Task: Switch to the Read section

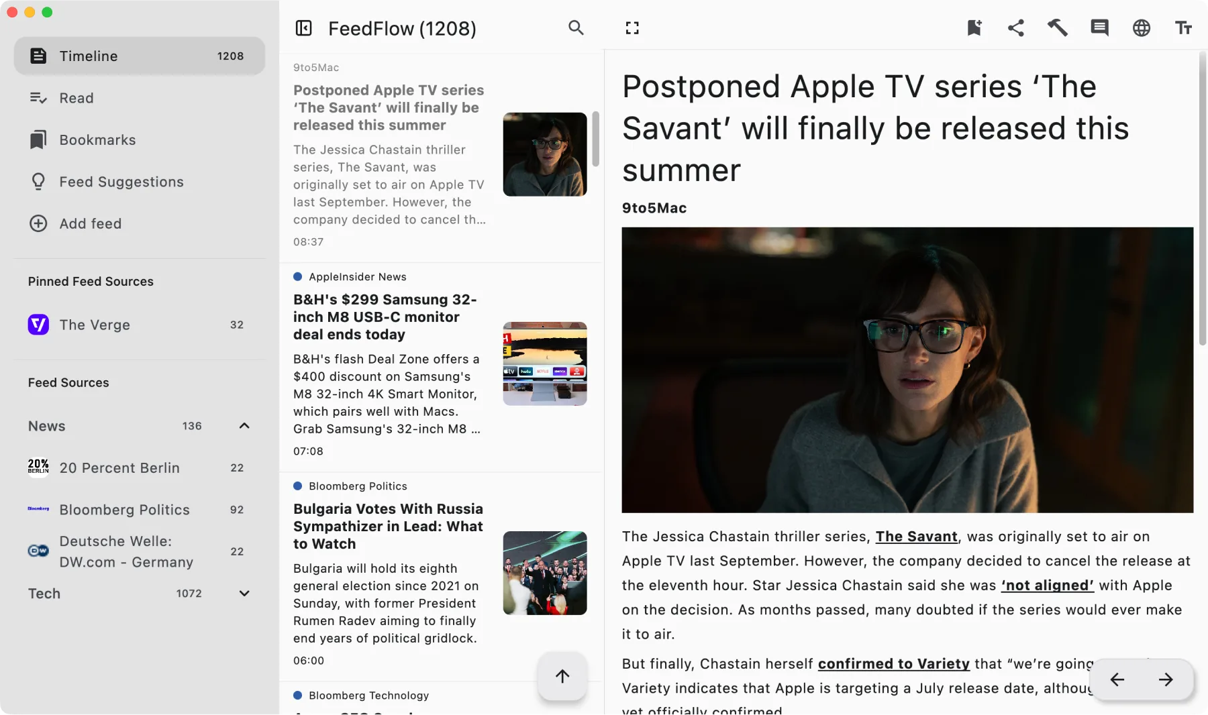Action: (x=77, y=98)
